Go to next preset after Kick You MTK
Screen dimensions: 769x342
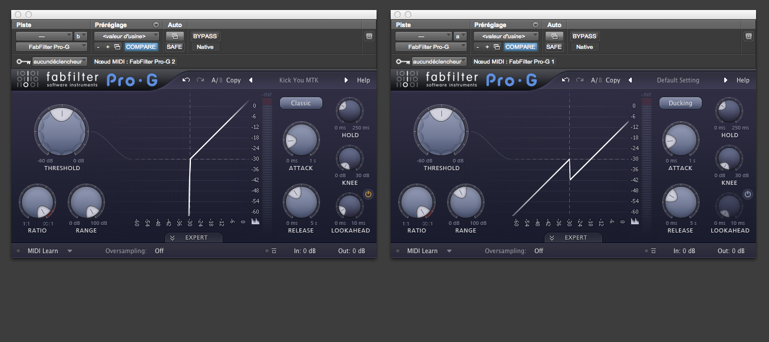346,80
